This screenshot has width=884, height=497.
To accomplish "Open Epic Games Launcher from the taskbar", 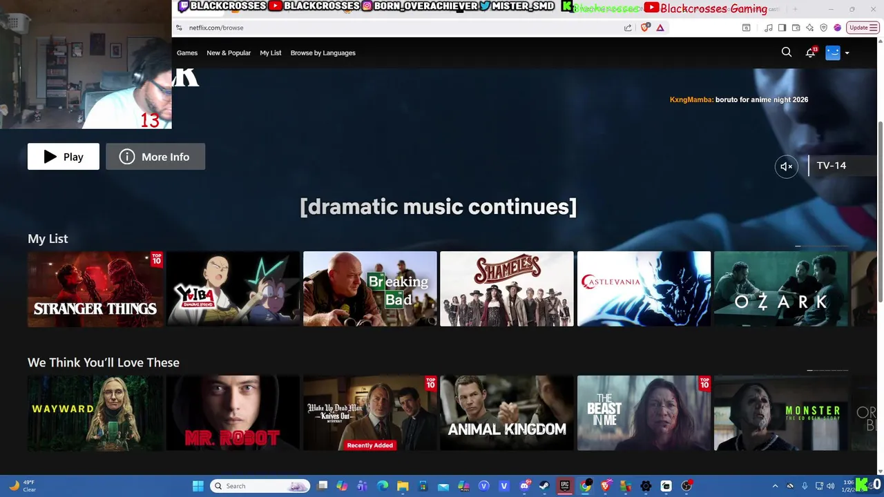I will tap(565, 486).
